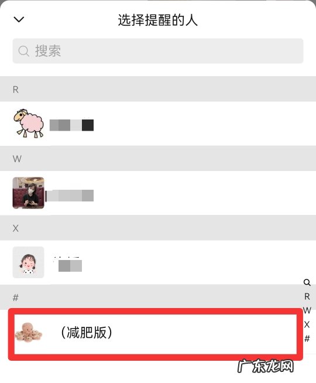The width and height of the screenshot is (316, 383).
Task: Click the search input field
Action: pos(158,51)
